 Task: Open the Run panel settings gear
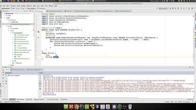coord(190,67)
